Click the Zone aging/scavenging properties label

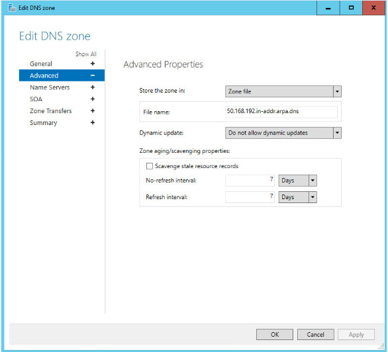(185, 151)
